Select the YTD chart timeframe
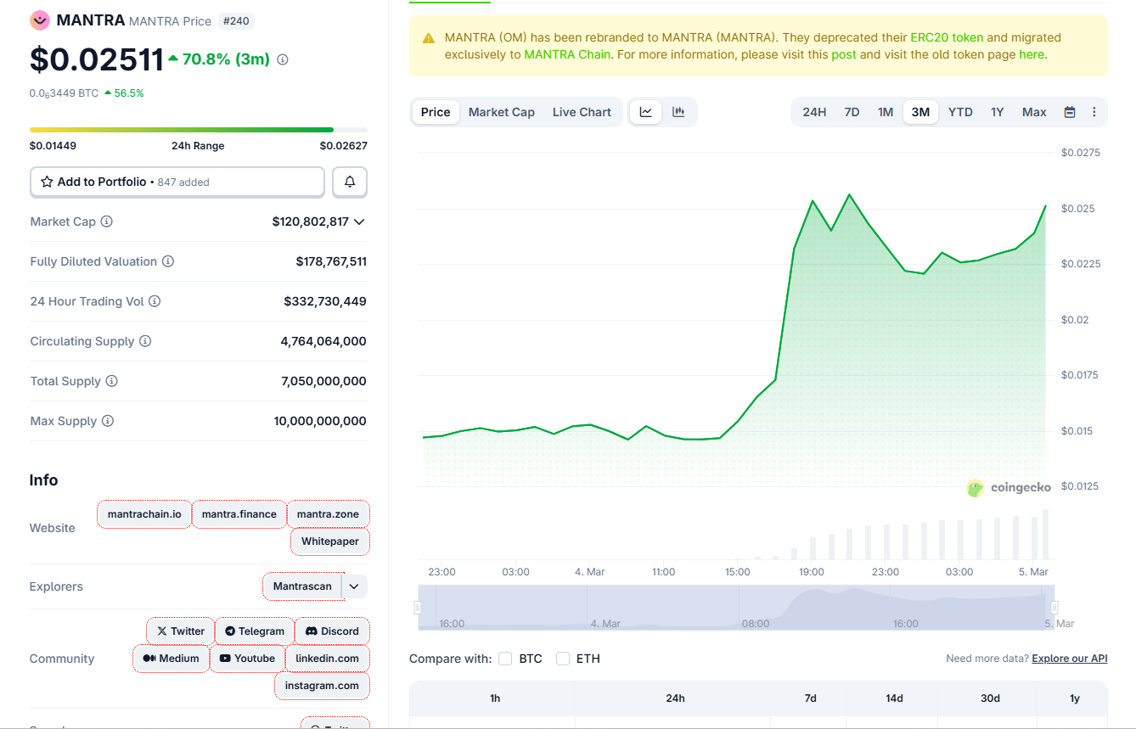Screen dimensions: 1136x729 click(x=959, y=111)
